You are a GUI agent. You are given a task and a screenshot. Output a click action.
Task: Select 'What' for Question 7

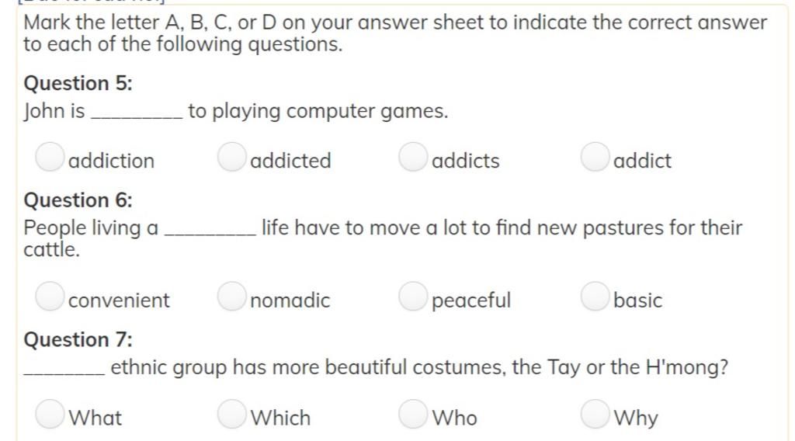tap(50, 414)
